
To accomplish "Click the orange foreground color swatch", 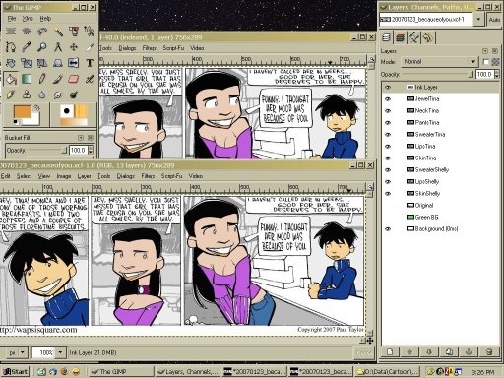I will [x=23, y=111].
